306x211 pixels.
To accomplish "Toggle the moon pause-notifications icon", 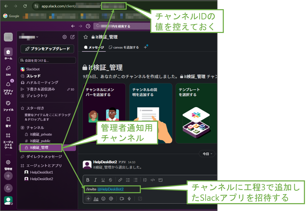I will 8,188.
